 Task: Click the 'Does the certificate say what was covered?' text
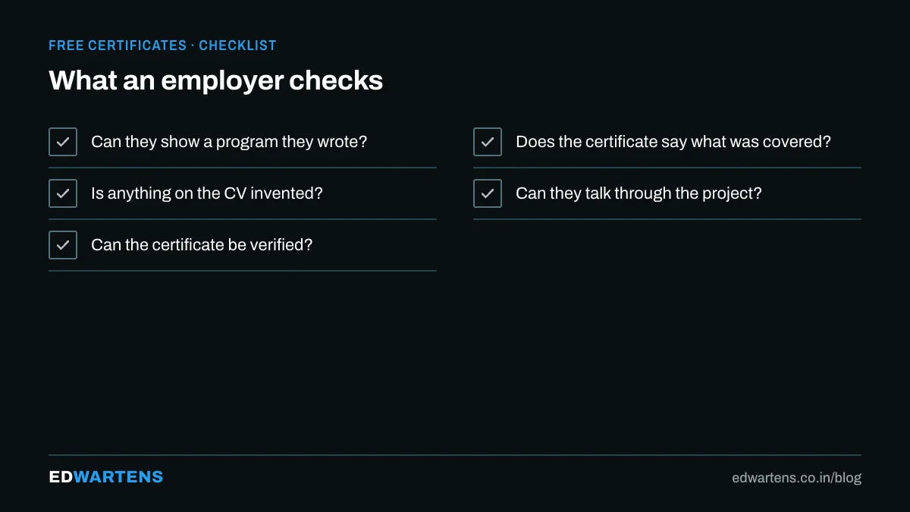[x=673, y=142]
